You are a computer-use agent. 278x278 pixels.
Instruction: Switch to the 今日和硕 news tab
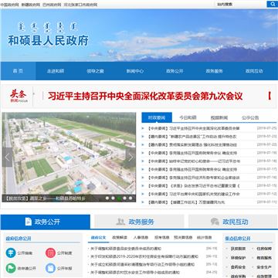(x=188, y=117)
